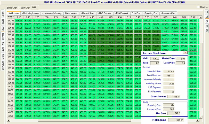Select the 176.00 yield row header
Screen dimensions: 209x124
click(x=11, y=50)
